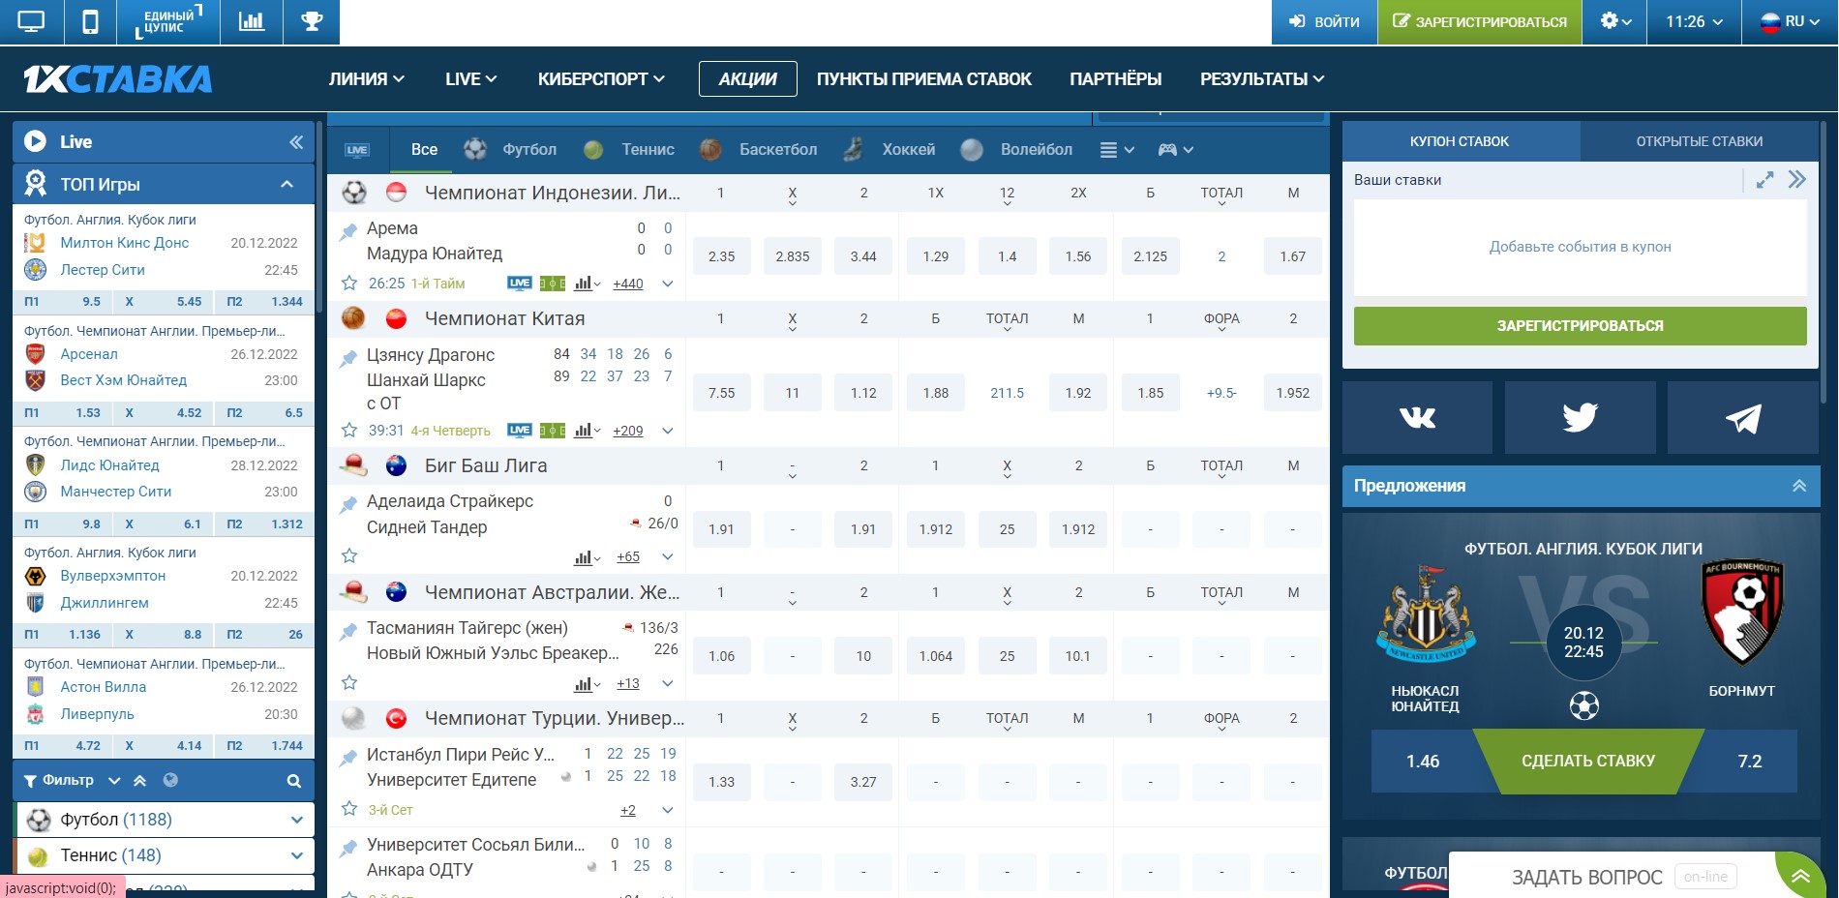Select the Волейбол sport tab

point(1017,150)
